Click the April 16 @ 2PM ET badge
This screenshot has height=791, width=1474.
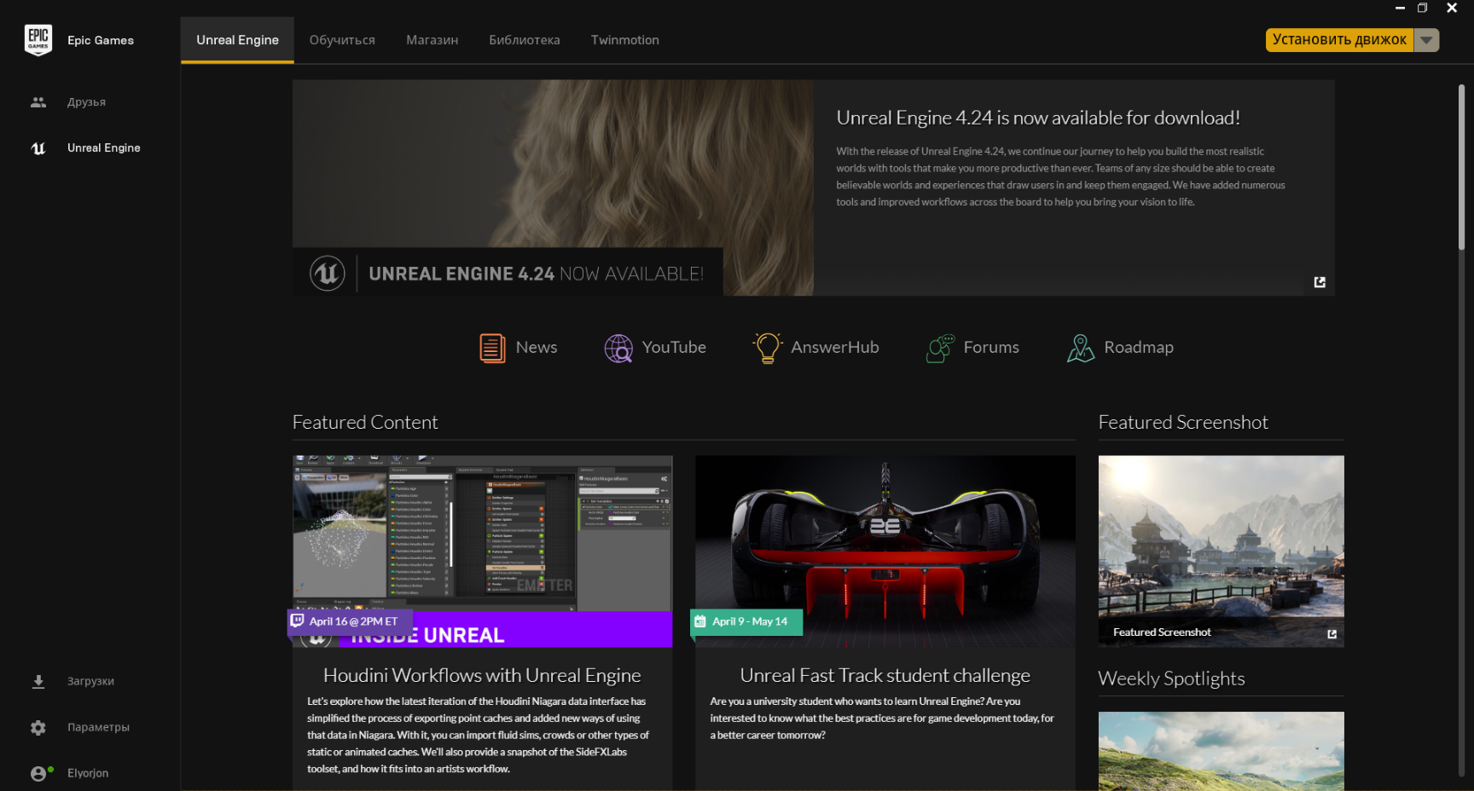[x=350, y=621]
